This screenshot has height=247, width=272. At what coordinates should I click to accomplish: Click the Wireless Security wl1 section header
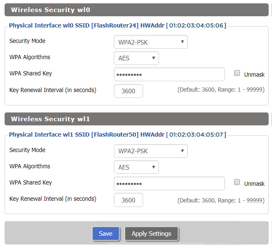click(136, 119)
